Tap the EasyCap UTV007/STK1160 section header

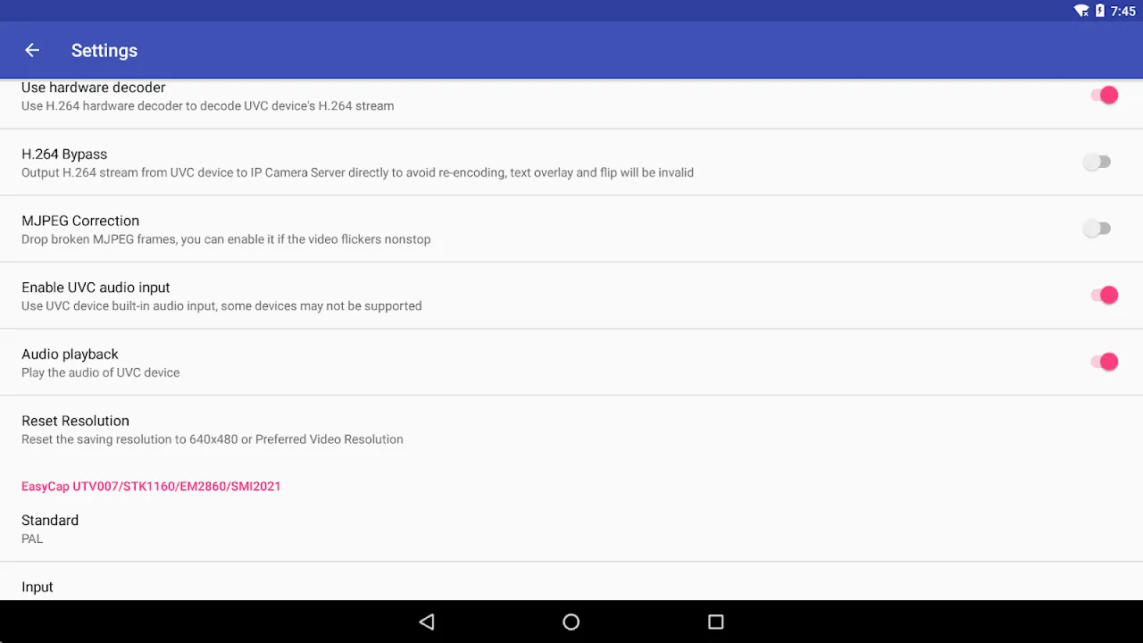[151, 486]
